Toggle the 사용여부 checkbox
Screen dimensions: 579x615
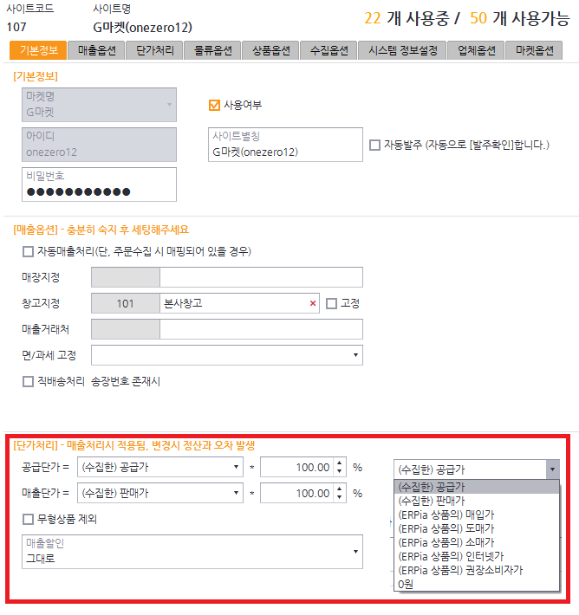click(x=215, y=106)
